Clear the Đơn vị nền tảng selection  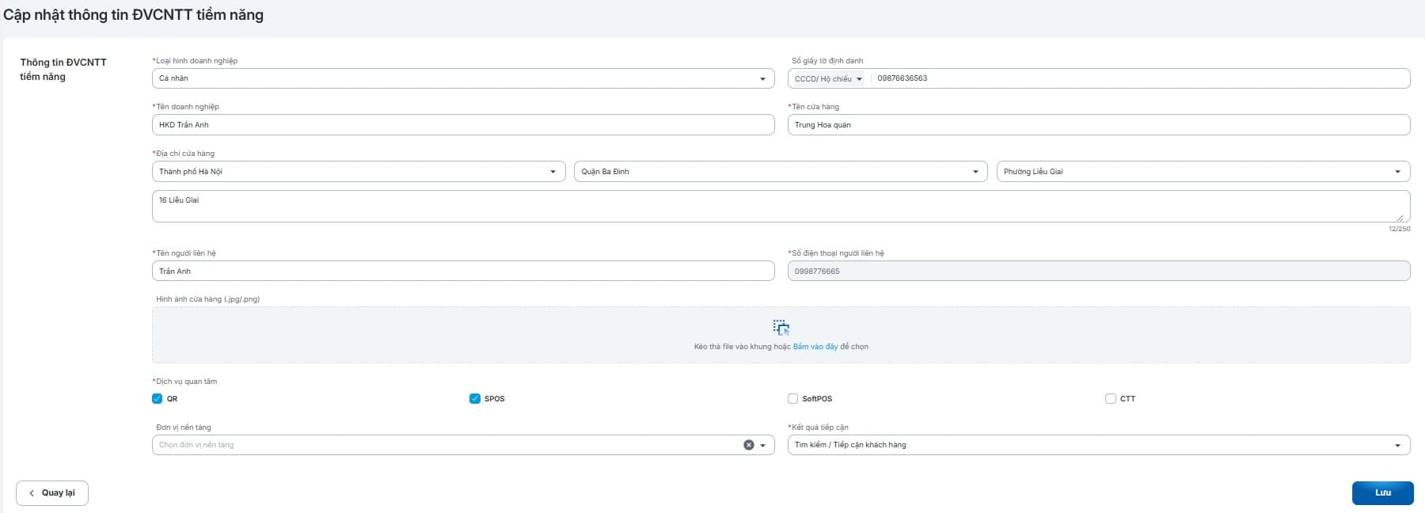coord(748,445)
